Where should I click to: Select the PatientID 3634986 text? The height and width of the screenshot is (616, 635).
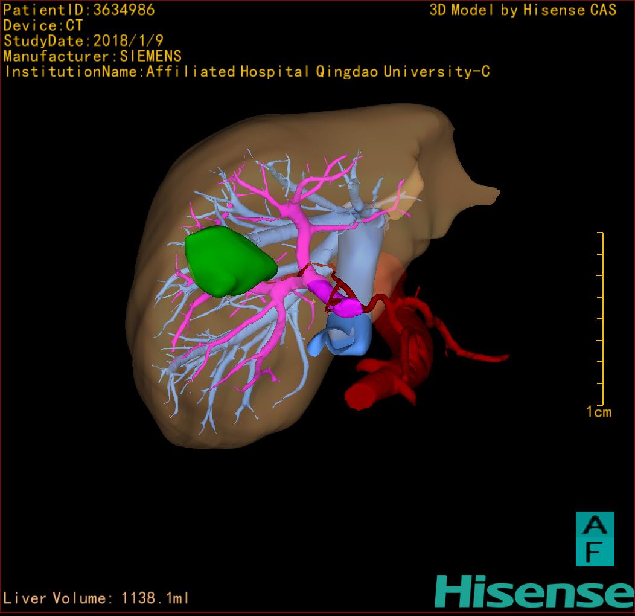tap(79, 10)
